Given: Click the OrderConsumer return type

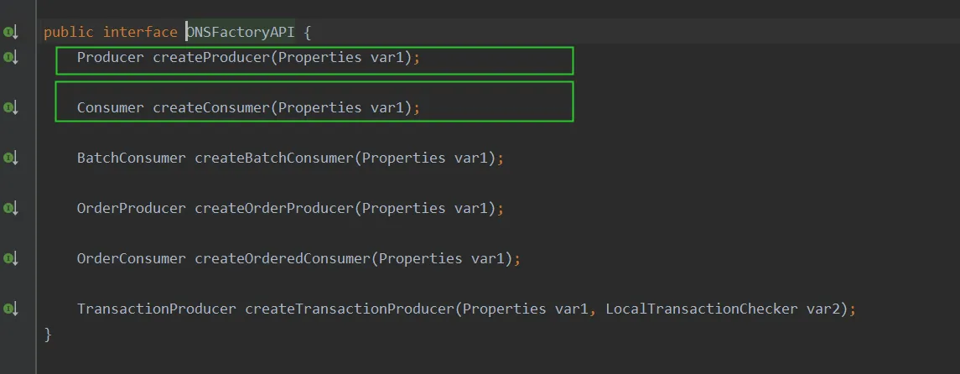Looking at the screenshot, I should click(131, 258).
